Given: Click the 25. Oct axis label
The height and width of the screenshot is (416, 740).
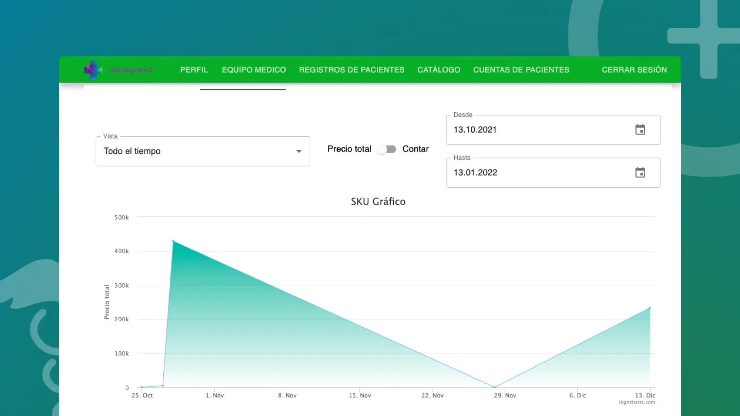Looking at the screenshot, I should tap(142, 395).
